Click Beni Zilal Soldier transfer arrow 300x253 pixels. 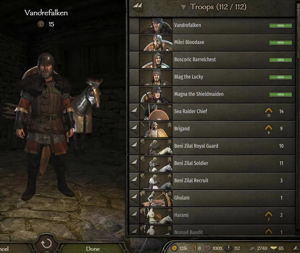134,164
